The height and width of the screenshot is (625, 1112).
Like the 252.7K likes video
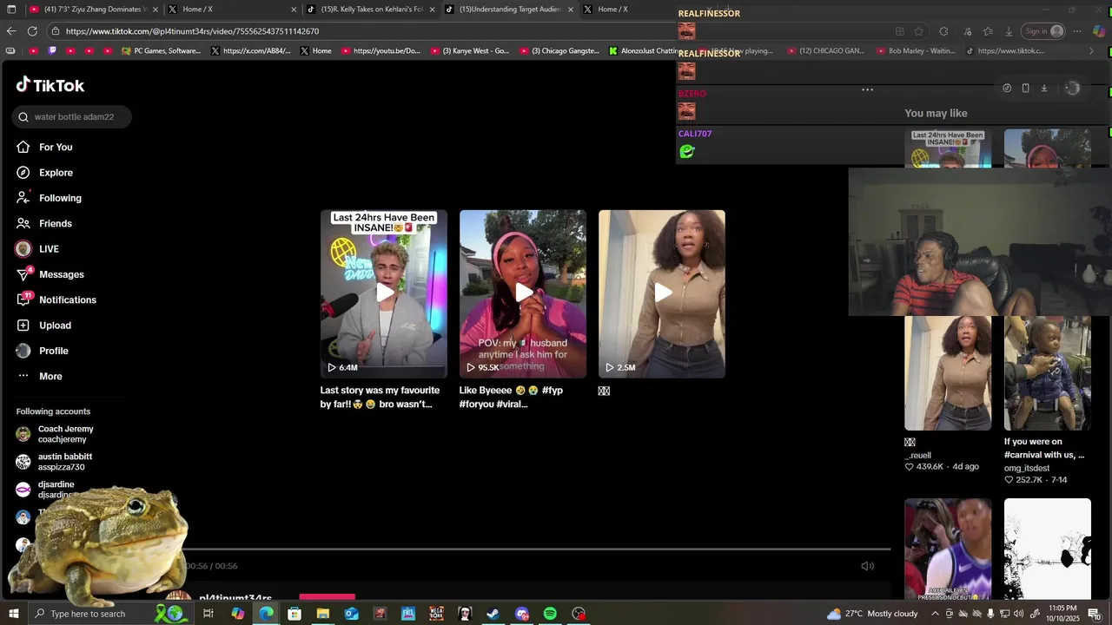coord(1009,480)
